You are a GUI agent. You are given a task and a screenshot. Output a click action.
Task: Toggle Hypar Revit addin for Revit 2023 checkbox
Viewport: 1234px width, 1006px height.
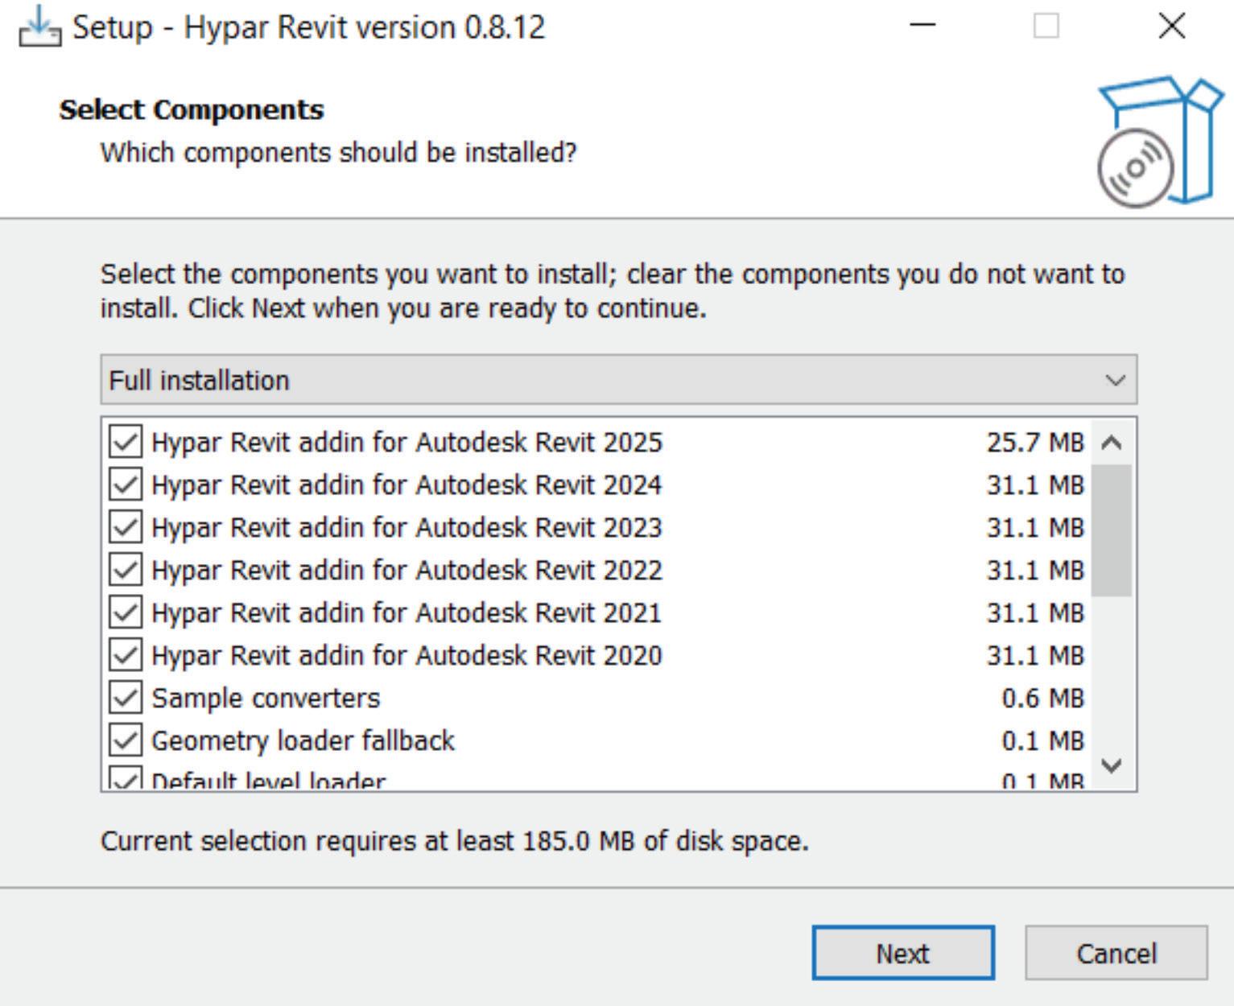point(125,527)
